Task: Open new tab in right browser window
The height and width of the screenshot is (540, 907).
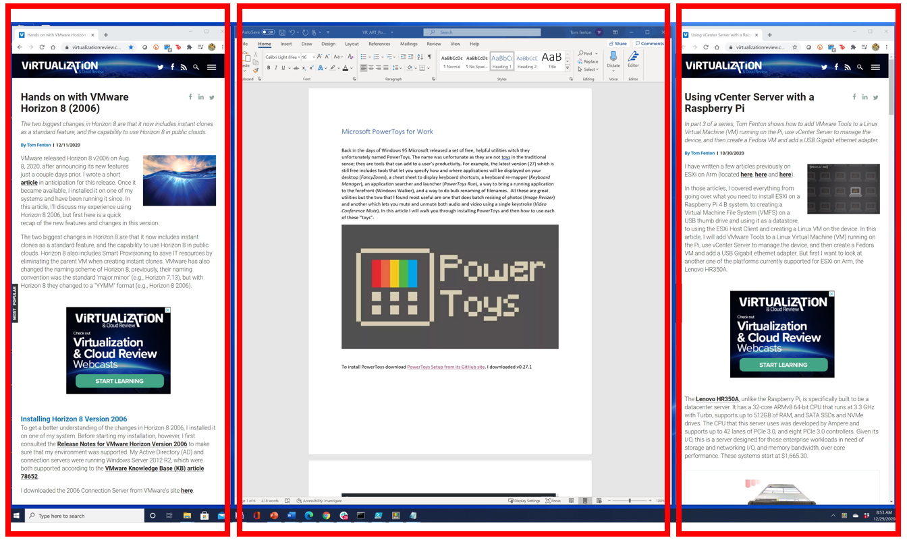Action: point(770,34)
